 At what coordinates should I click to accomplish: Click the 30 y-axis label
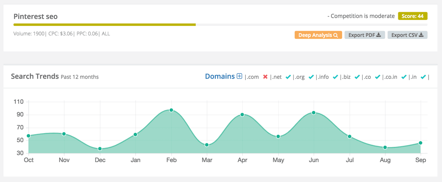tap(19, 153)
